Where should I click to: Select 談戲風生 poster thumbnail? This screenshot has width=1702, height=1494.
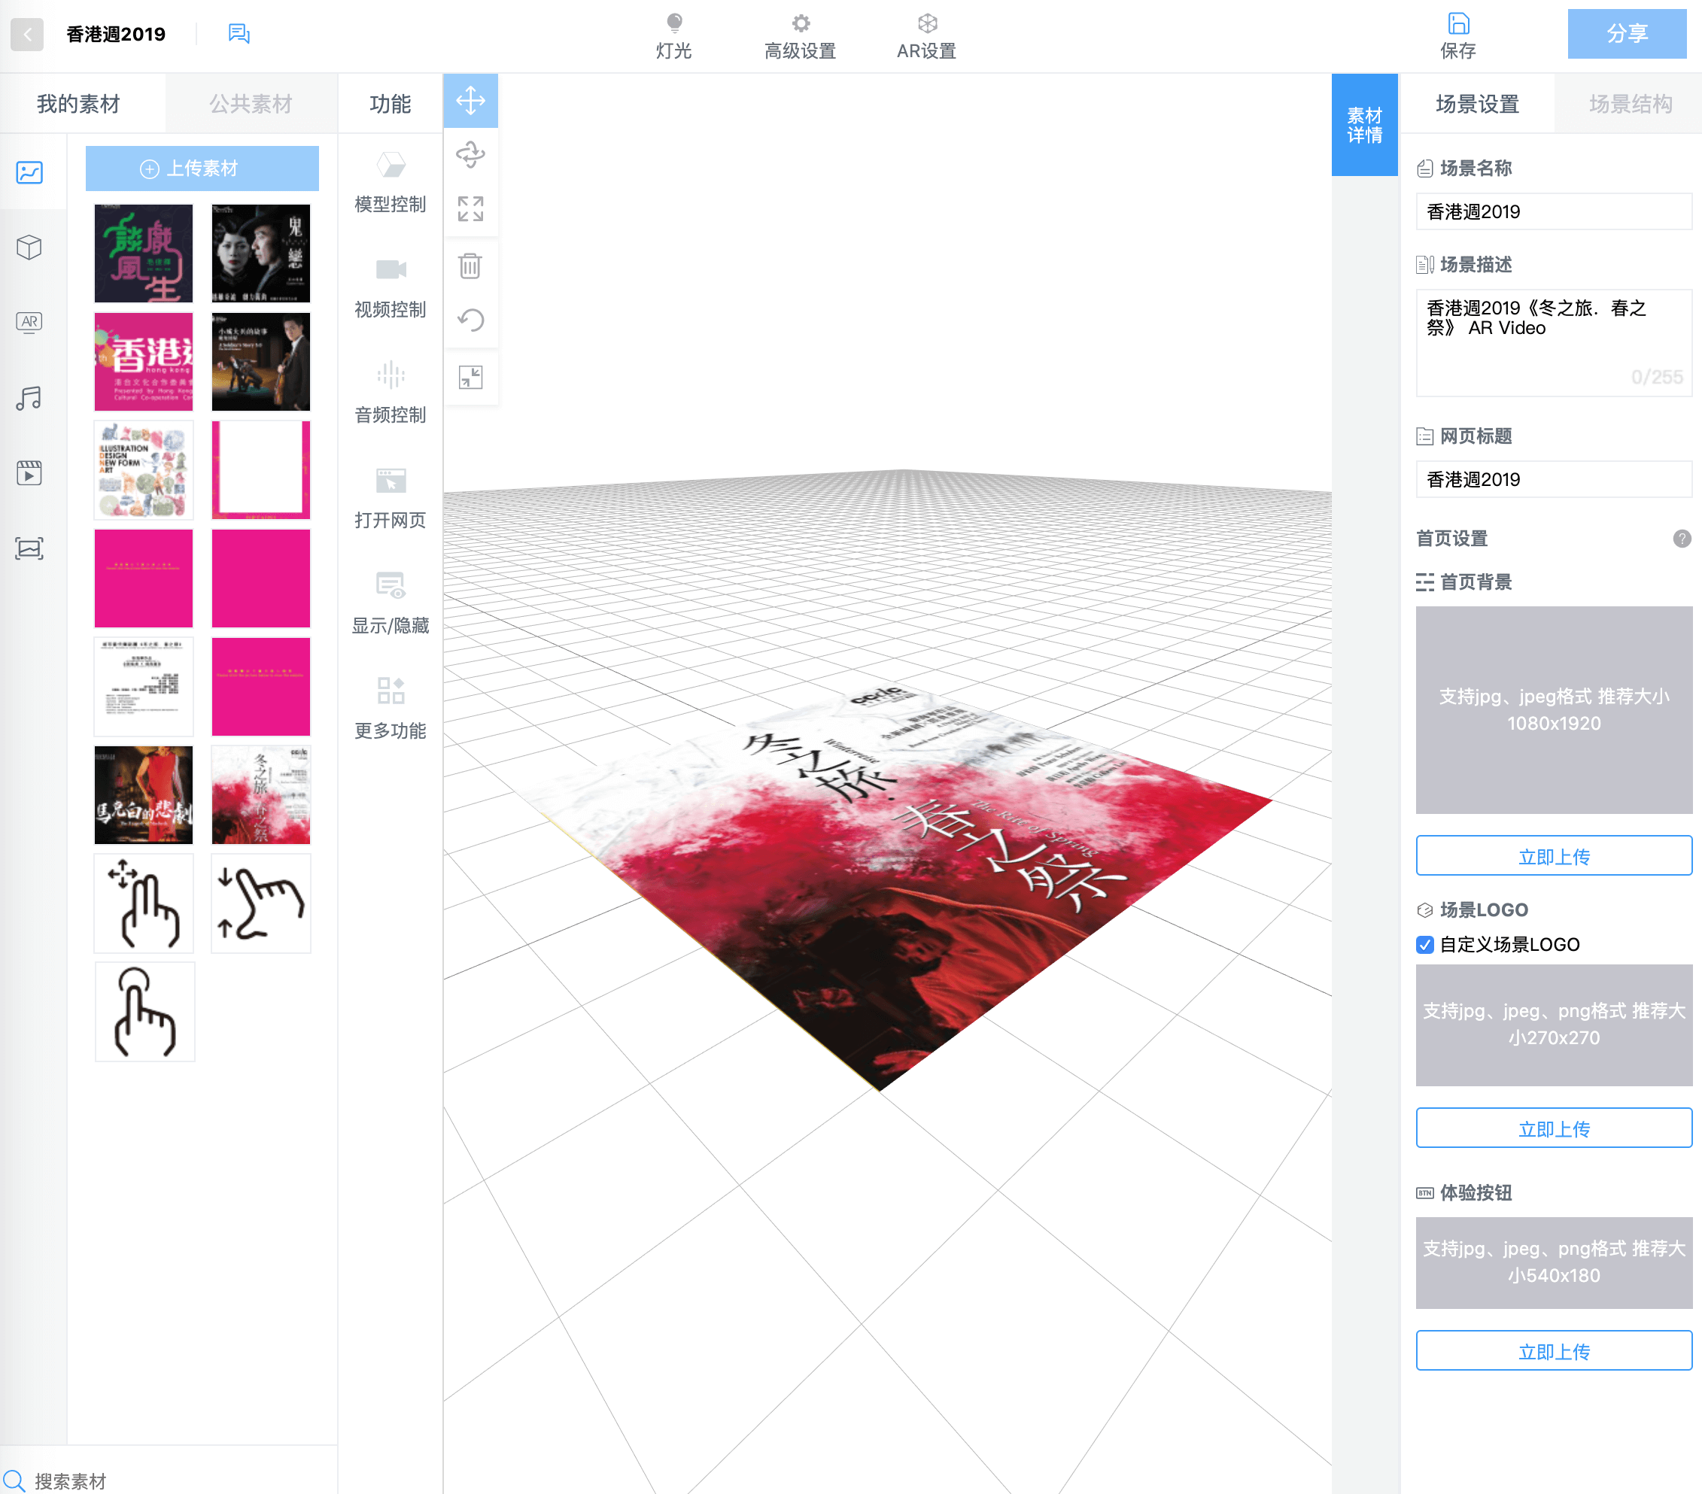[143, 253]
